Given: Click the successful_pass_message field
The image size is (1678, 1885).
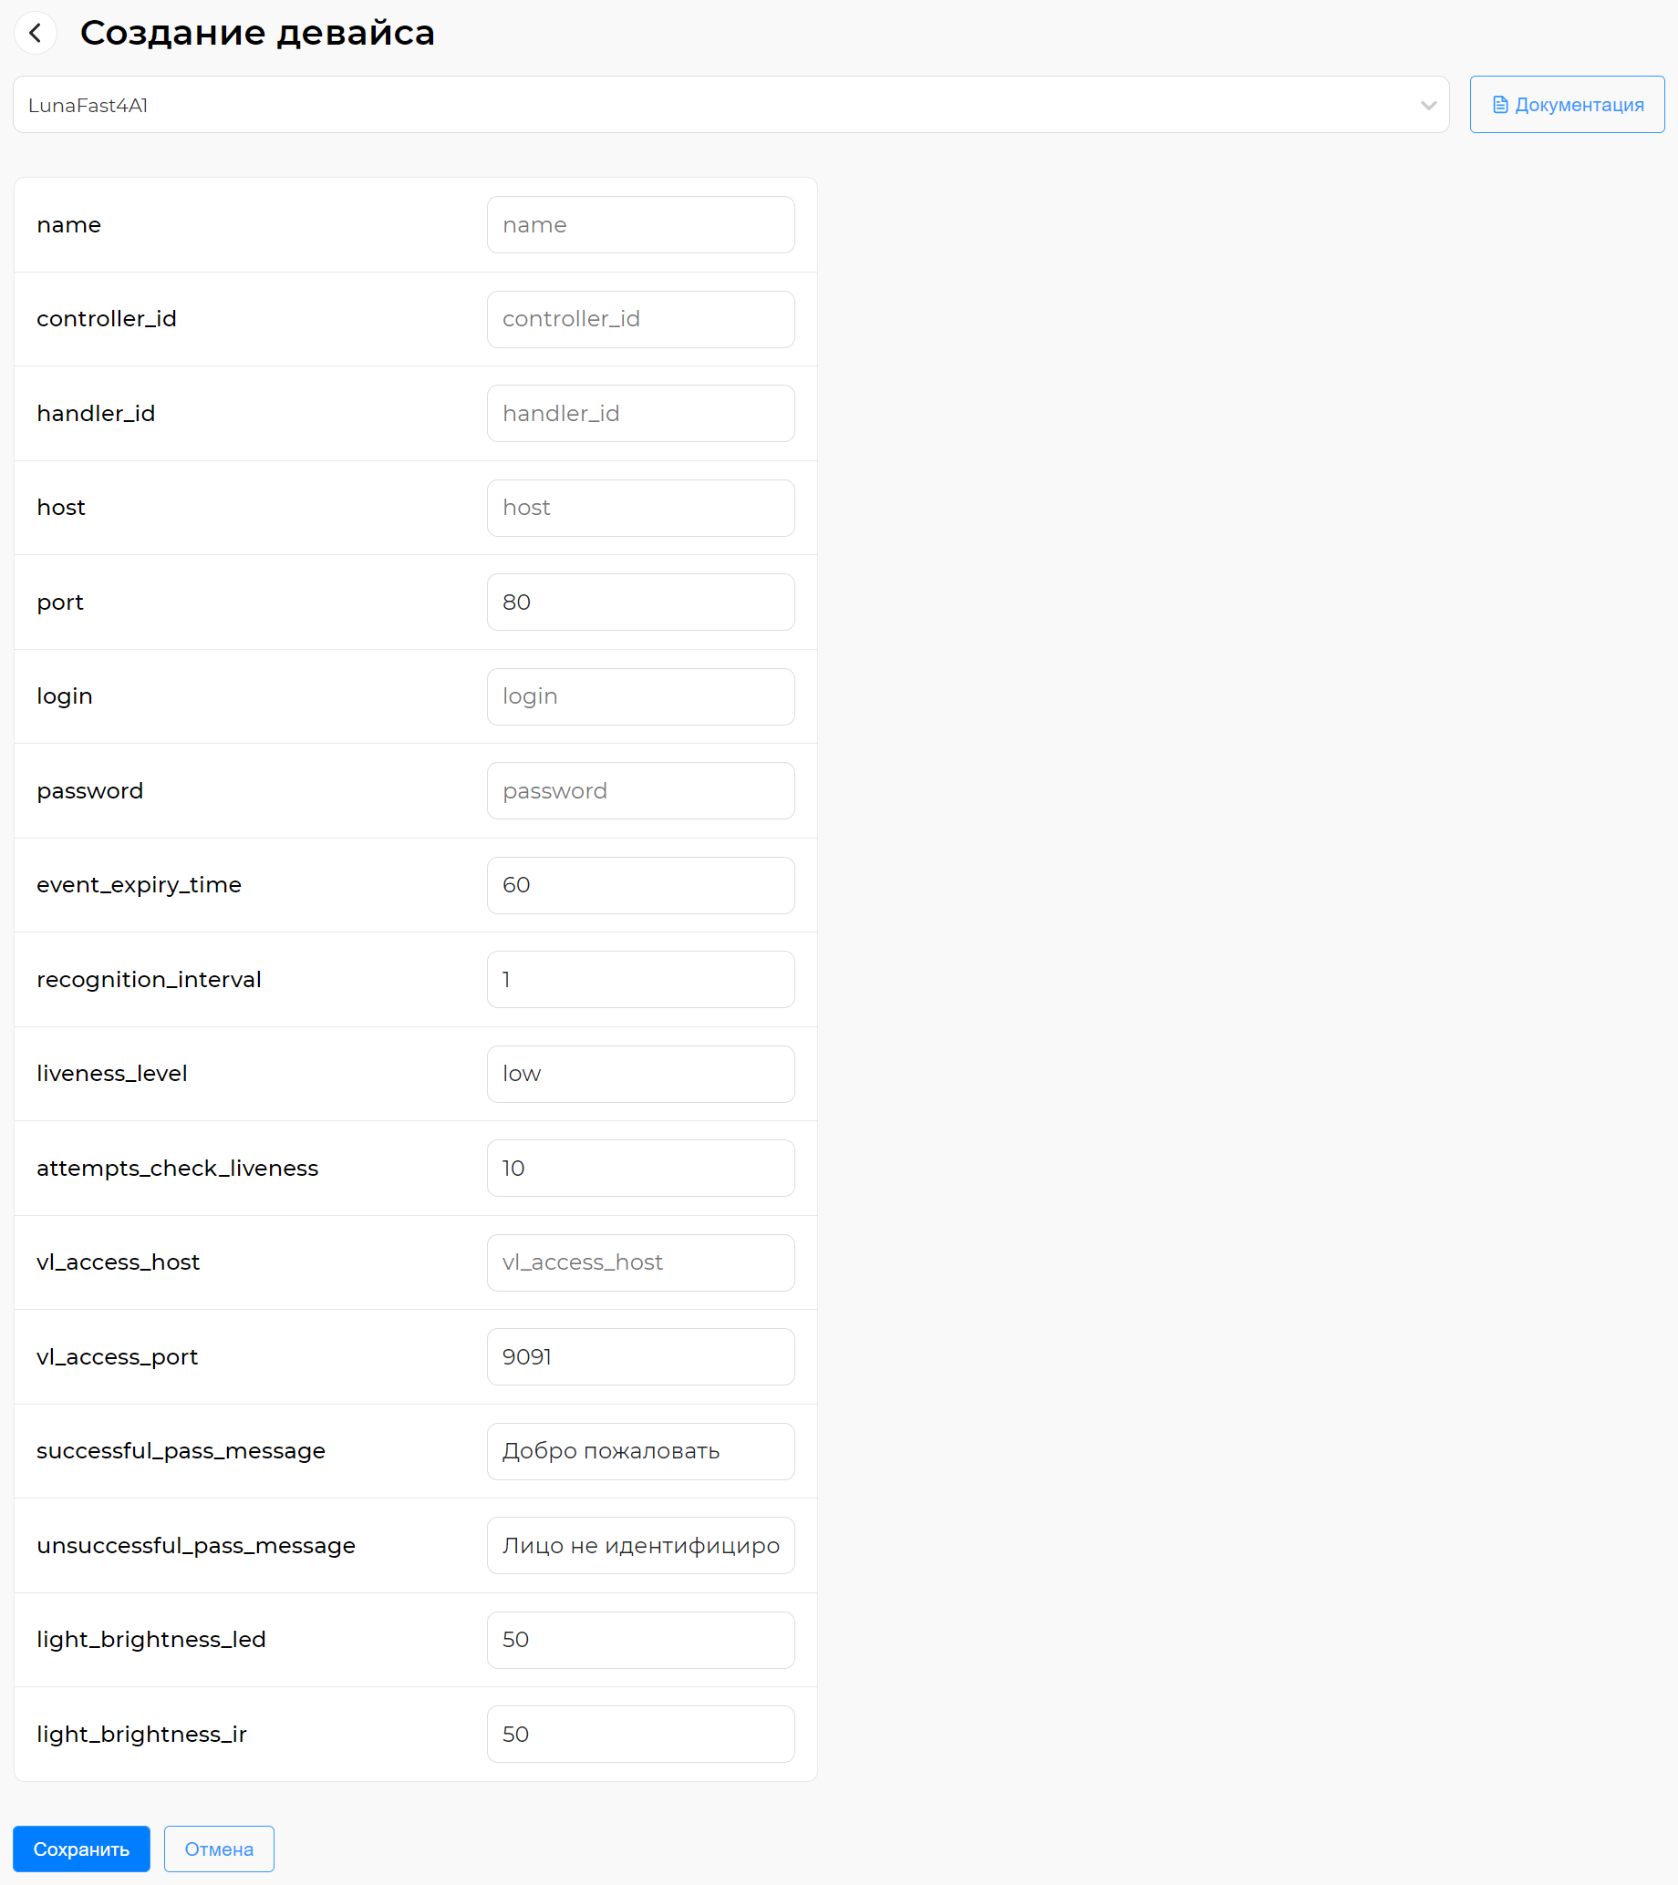Looking at the screenshot, I should pyautogui.click(x=640, y=1450).
